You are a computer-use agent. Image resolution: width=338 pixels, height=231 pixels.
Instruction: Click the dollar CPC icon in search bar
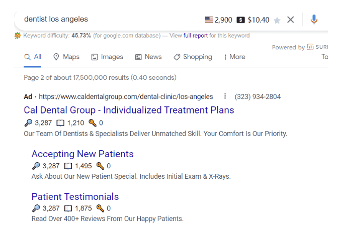pyautogui.click(x=240, y=20)
